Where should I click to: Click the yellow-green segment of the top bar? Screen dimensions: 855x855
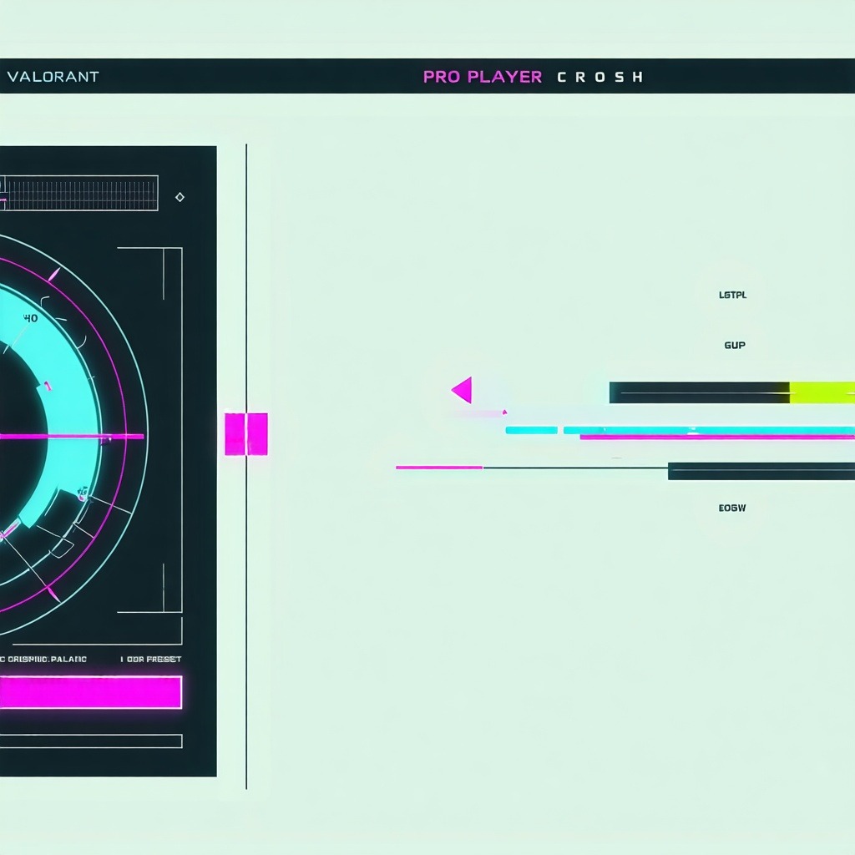(x=822, y=392)
